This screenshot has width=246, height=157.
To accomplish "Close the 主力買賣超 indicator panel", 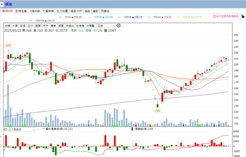I will point(6,129).
